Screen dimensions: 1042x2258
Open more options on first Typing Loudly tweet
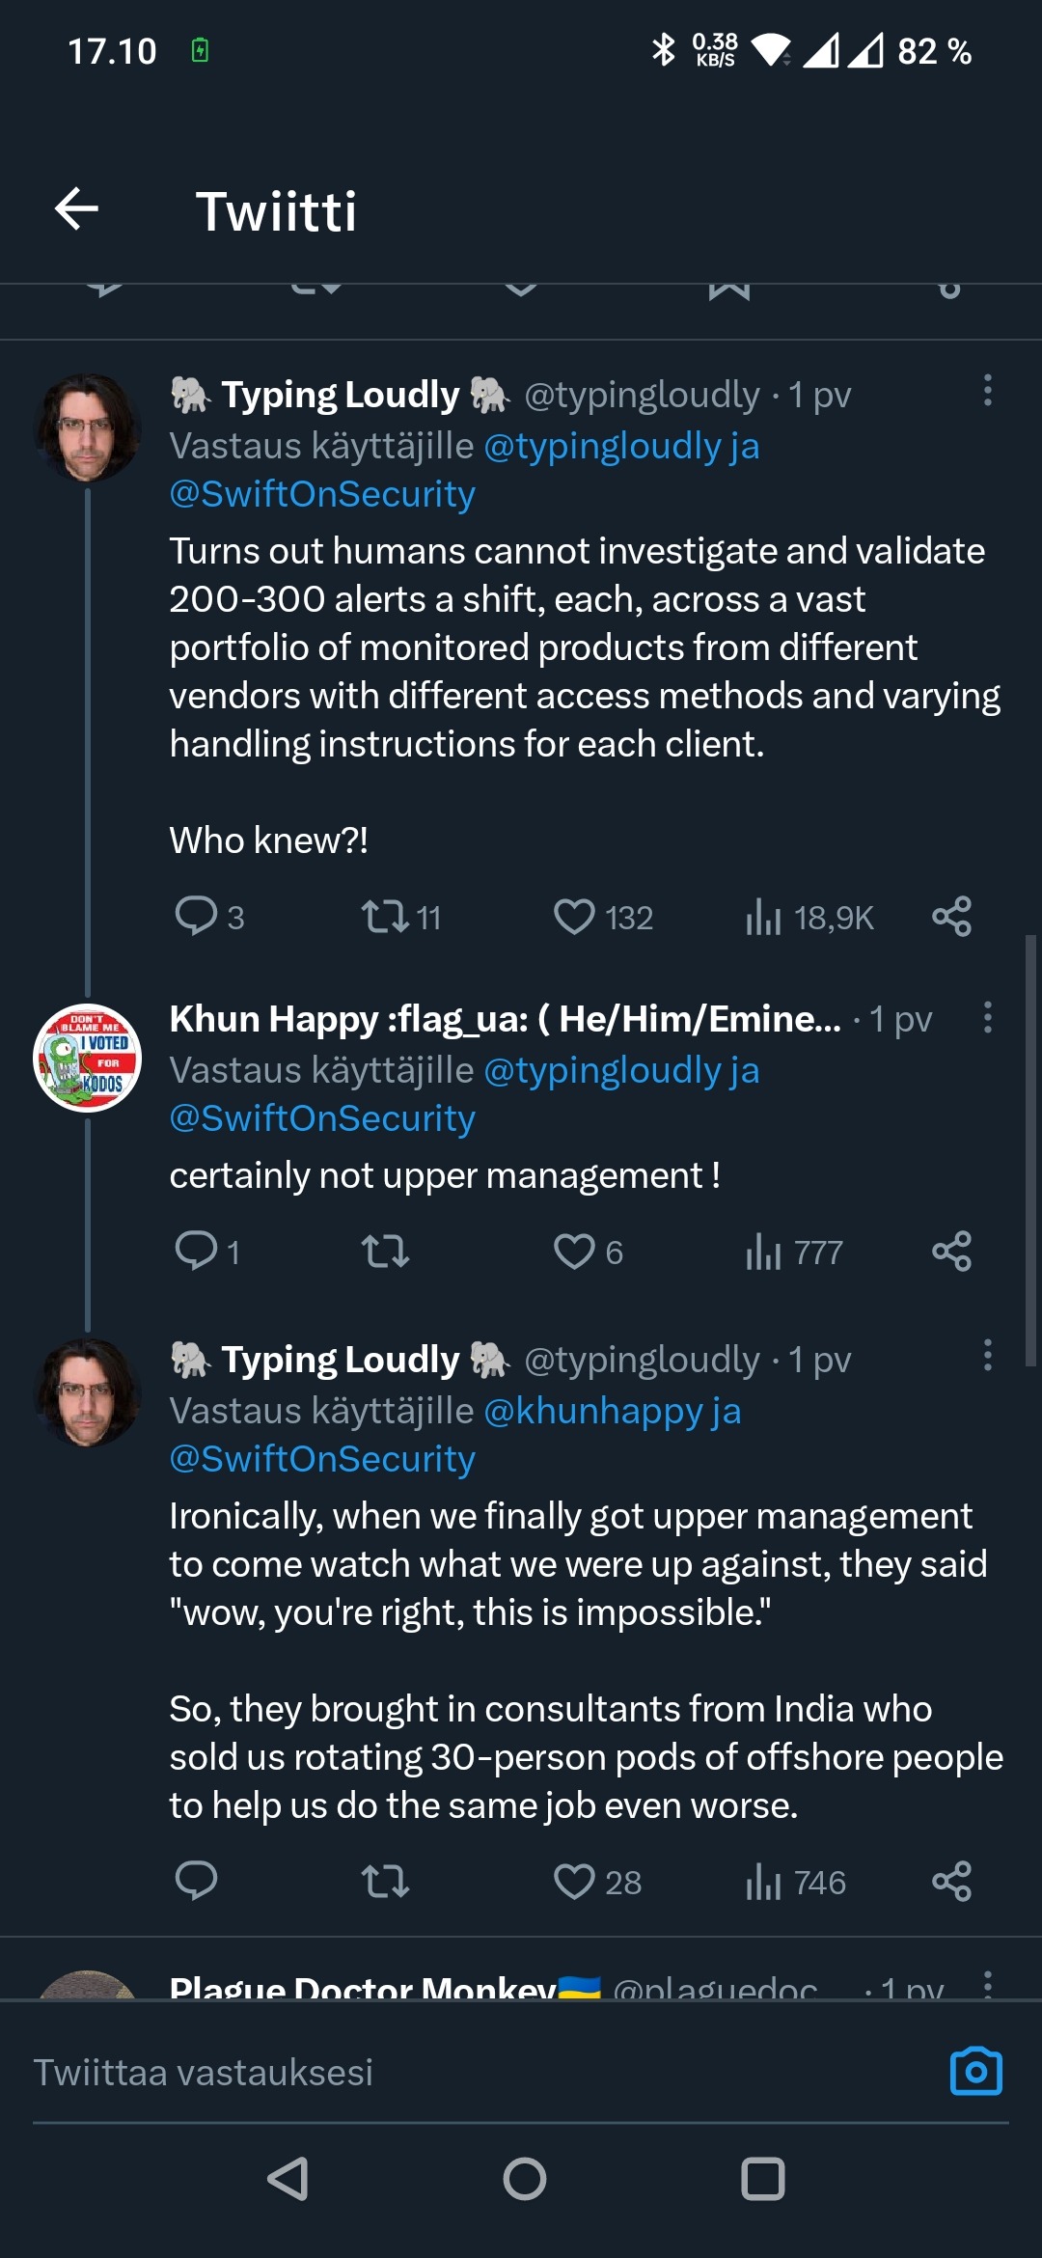point(987,391)
